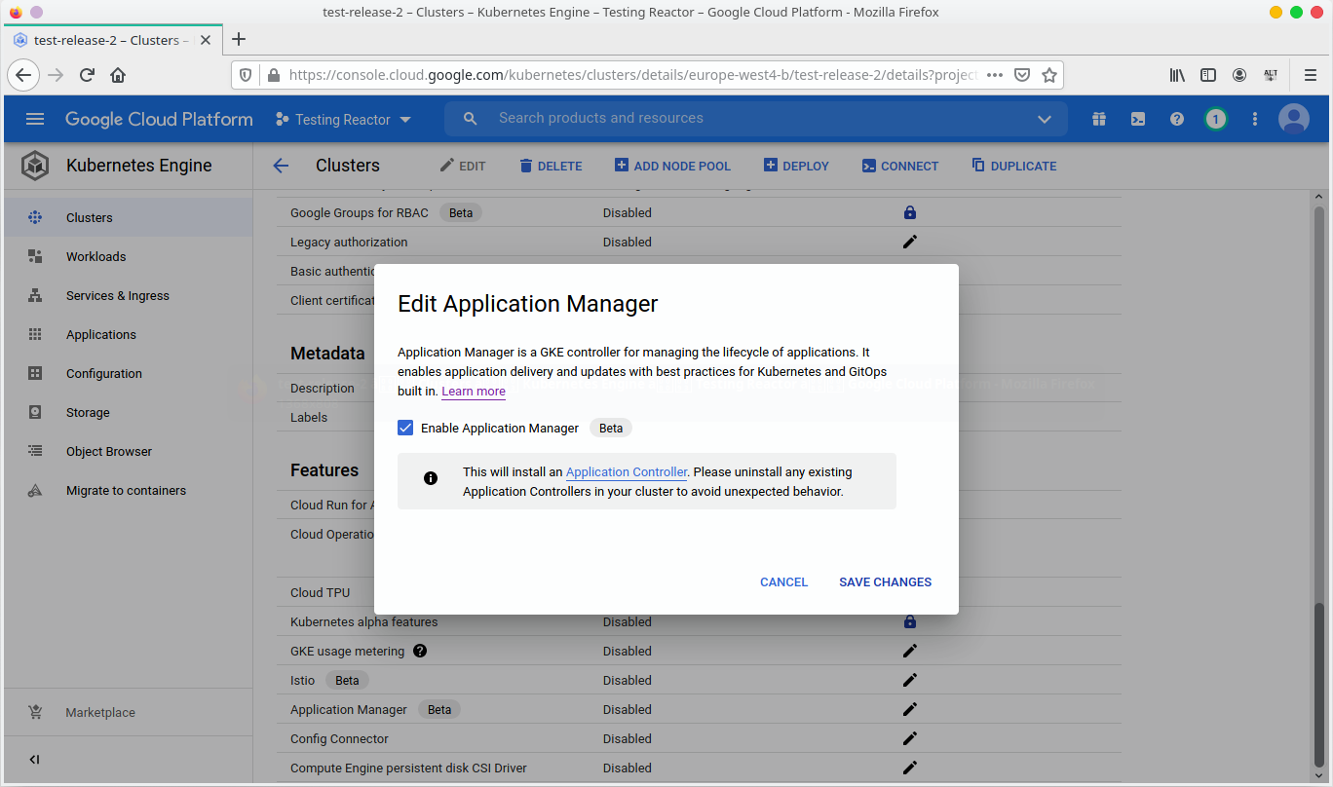Open the Firefox sidebar view icon
This screenshot has width=1333, height=787.
pos(1208,75)
